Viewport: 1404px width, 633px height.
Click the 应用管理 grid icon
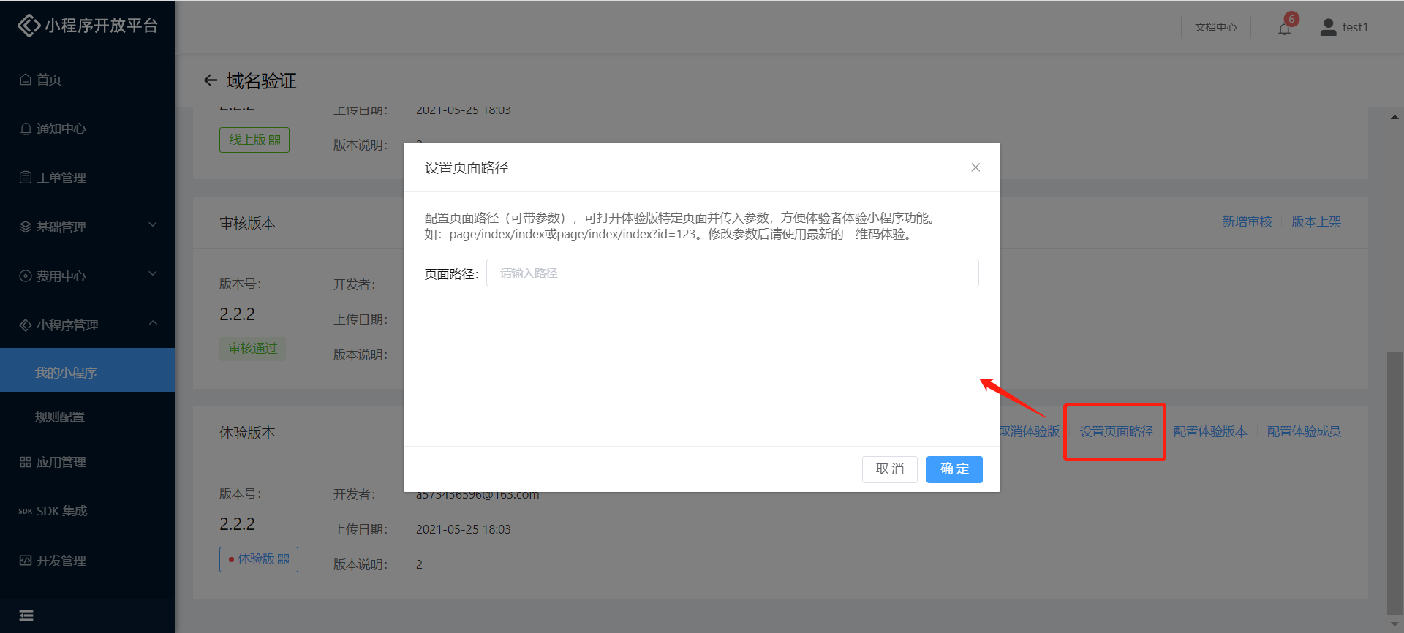click(x=26, y=462)
